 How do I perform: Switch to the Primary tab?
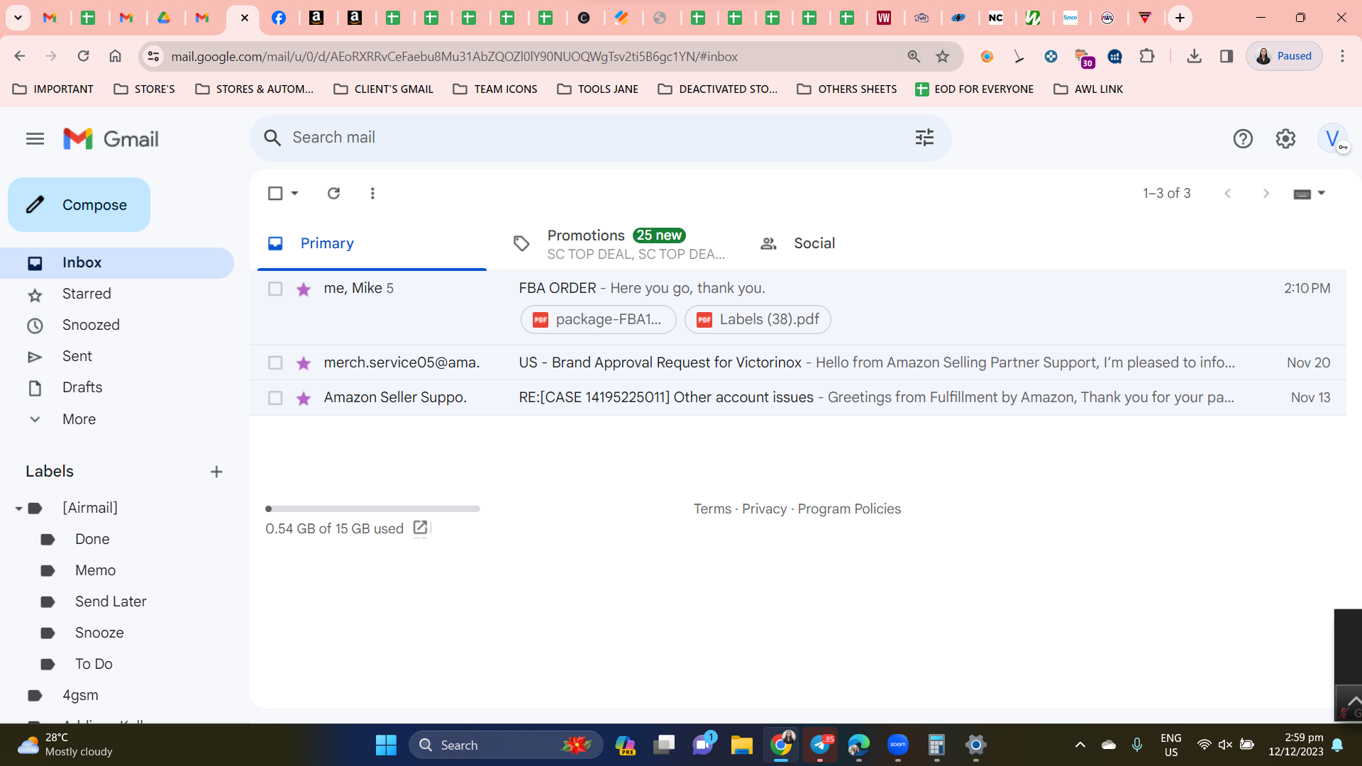click(372, 243)
